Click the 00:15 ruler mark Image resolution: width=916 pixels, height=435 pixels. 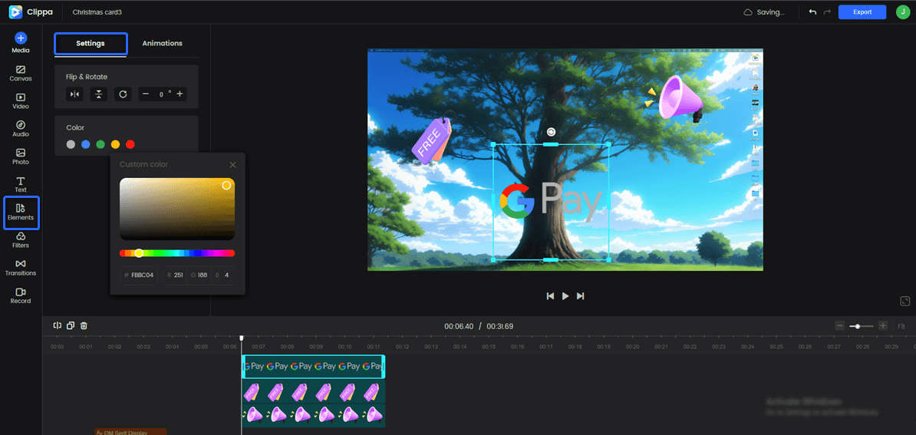(489, 347)
